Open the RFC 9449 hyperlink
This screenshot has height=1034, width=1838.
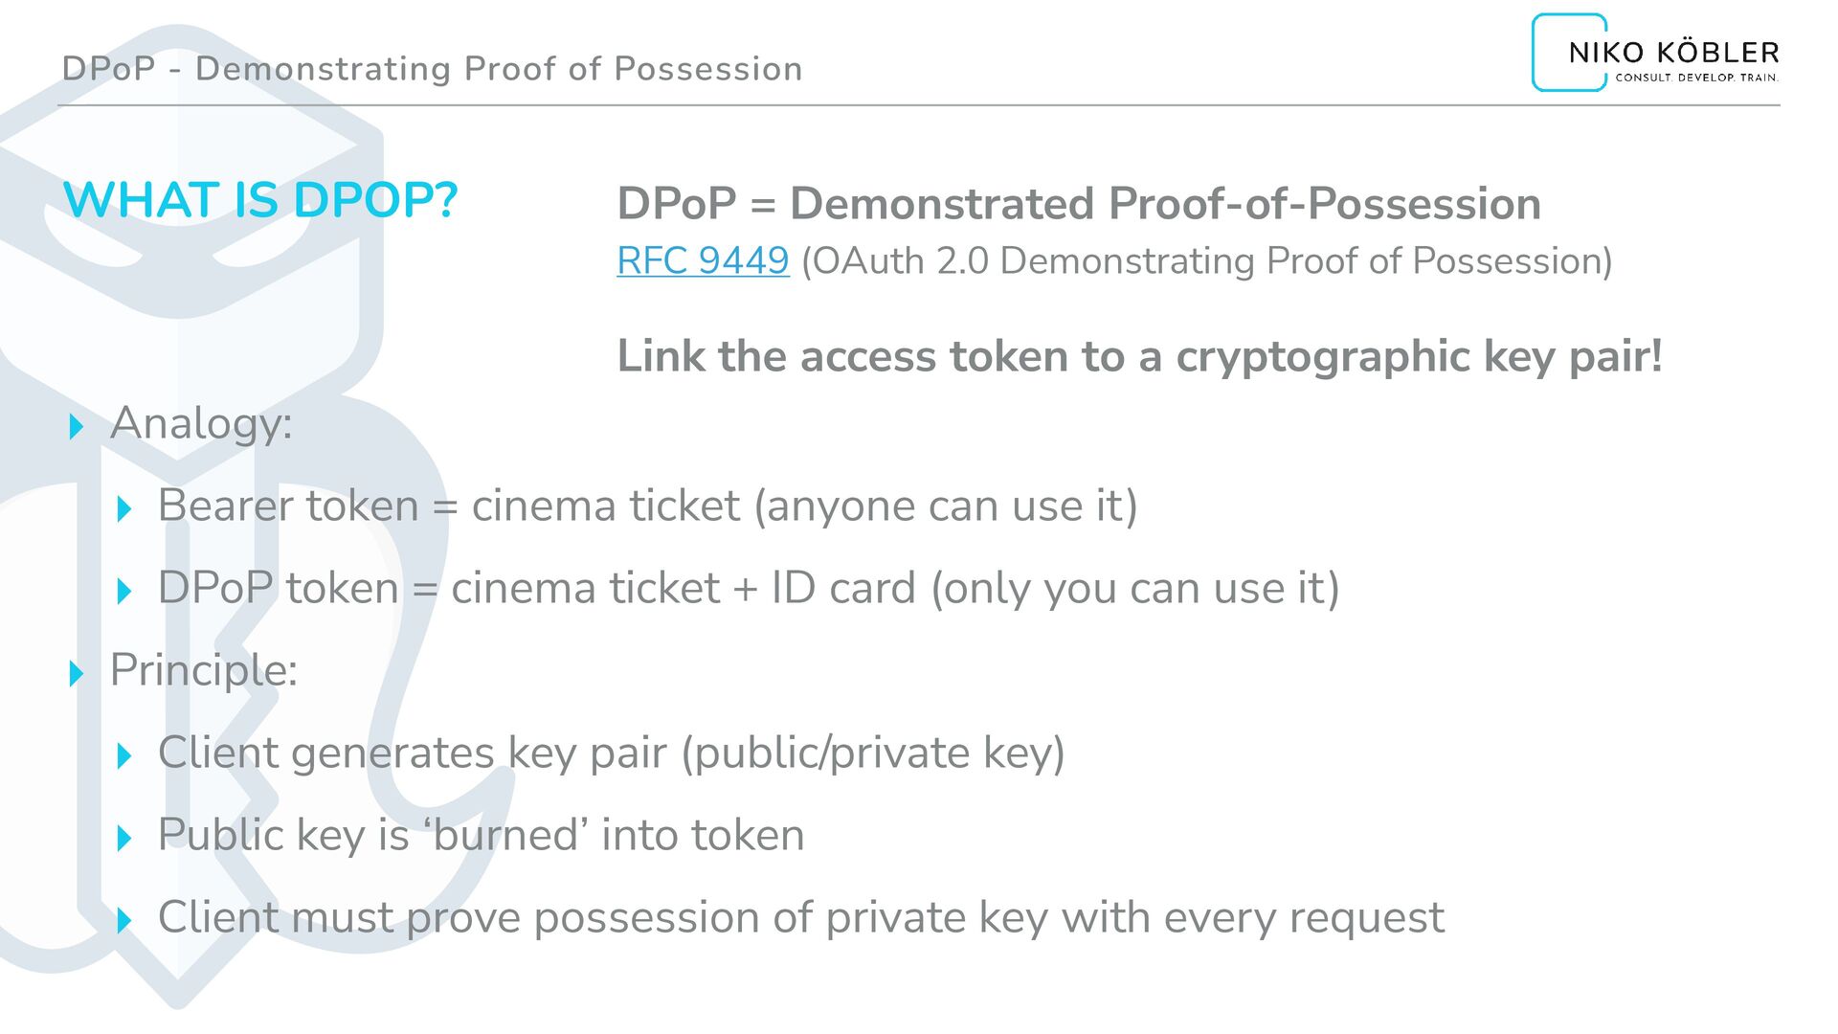pyautogui.click(x=703, y=260)
